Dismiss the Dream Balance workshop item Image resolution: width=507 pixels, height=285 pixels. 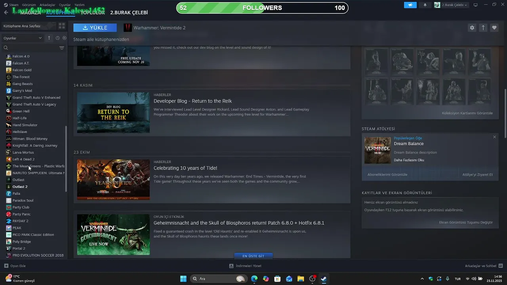494,137
